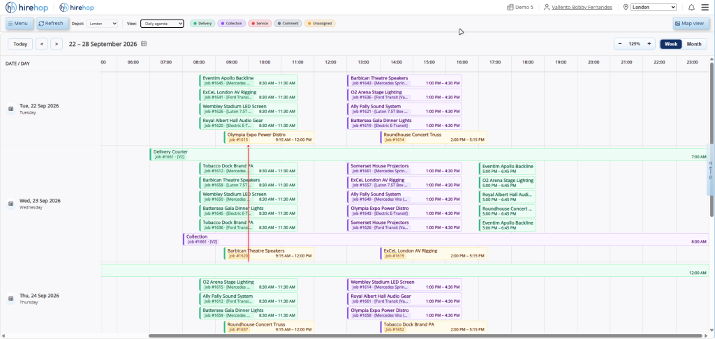Go to next week arrow

click(x=57, y=44)
